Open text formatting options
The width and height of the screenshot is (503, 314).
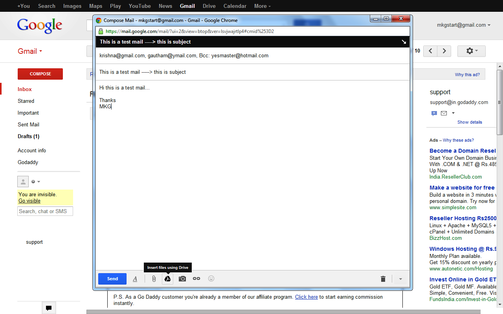click(135, 279)
